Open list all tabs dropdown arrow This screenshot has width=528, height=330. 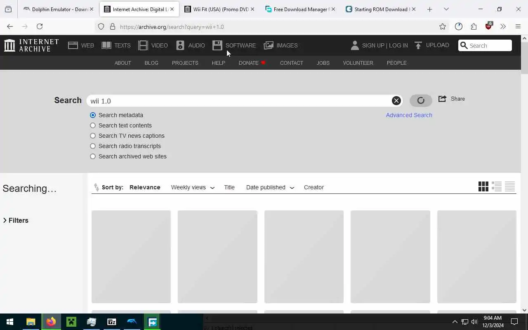(446, 9)
